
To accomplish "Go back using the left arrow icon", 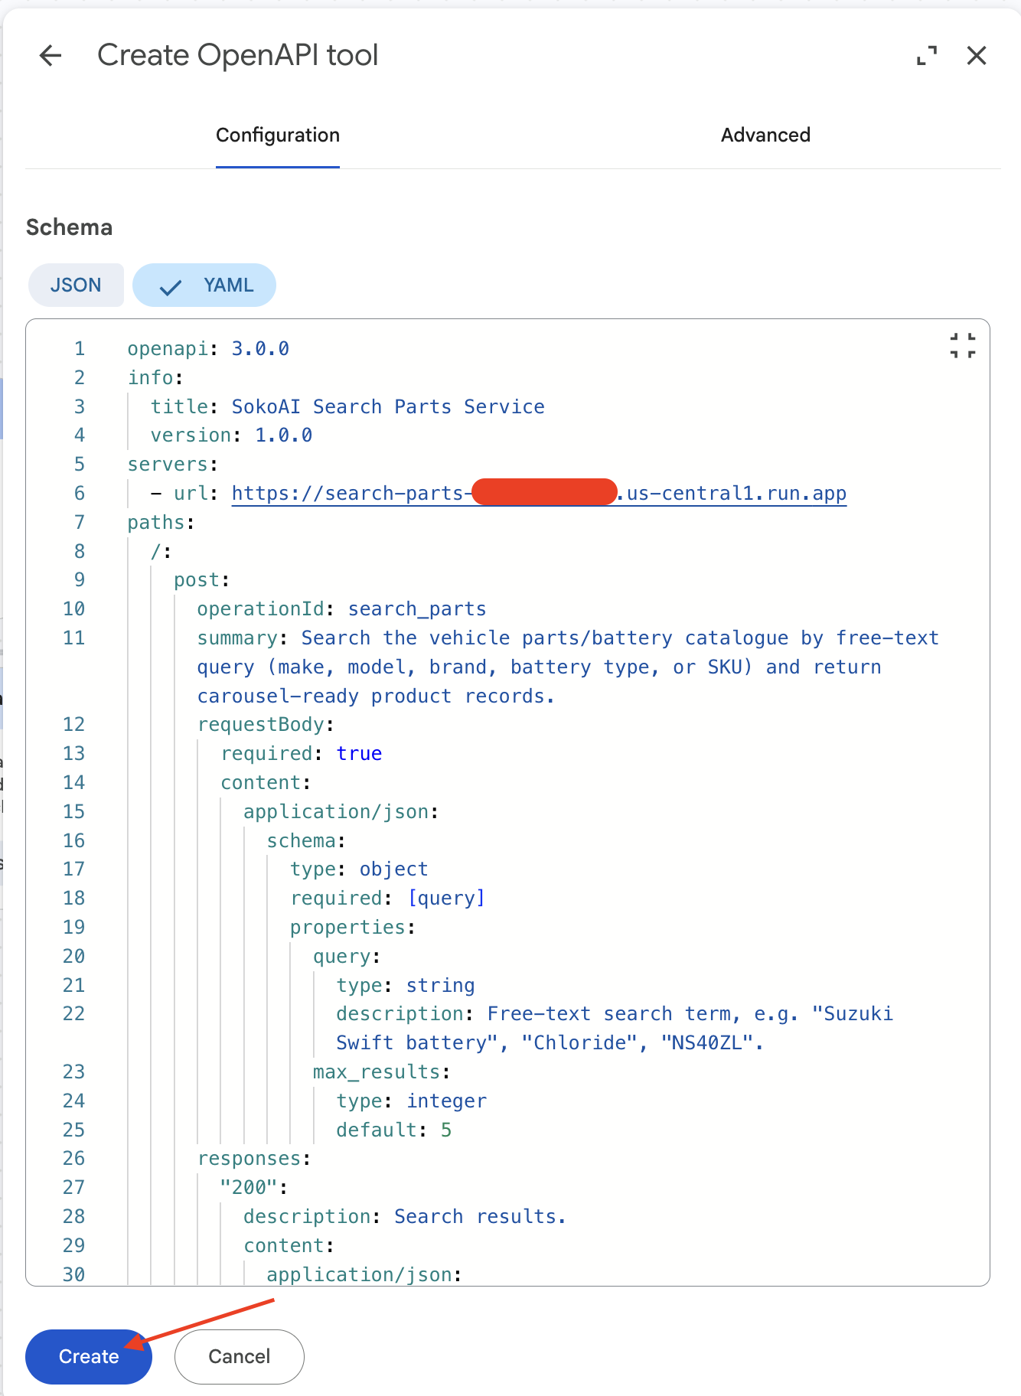I will point(51,55).
